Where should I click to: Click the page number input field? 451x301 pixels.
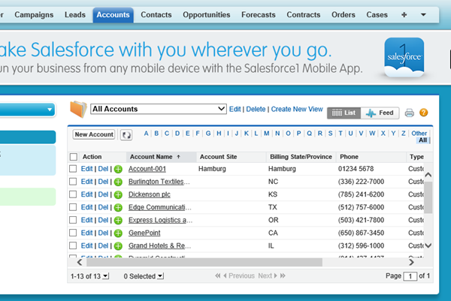tap(410, 276)
